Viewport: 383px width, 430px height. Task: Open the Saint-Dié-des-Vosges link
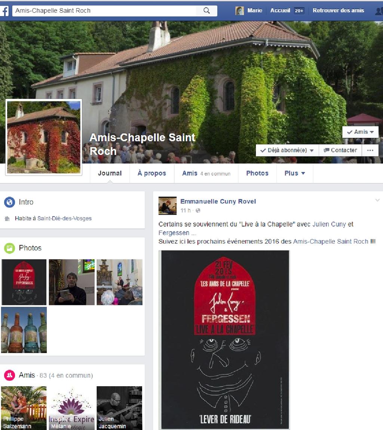point(64,219)
